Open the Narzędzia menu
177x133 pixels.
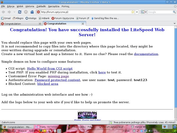tap(54, 6)
